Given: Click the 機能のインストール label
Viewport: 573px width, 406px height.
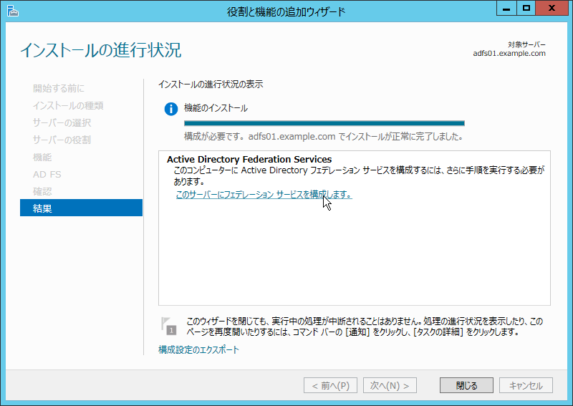Looking at the screenshot, I should (216, 108).
